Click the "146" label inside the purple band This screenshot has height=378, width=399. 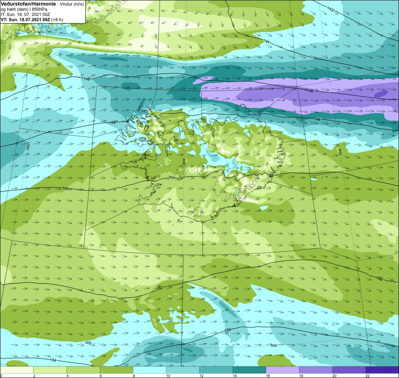click(x=310, y=91)
